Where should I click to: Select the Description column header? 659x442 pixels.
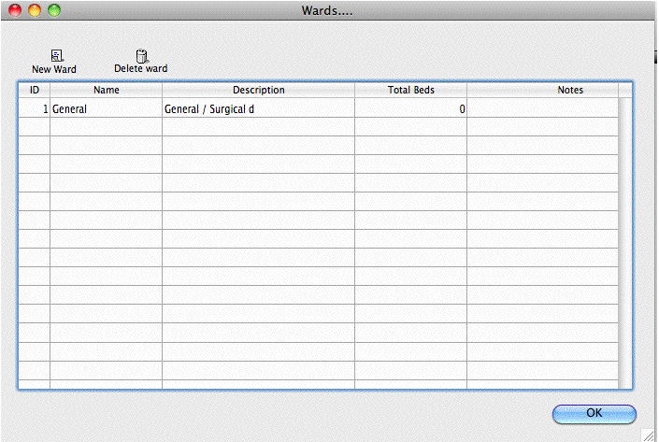point(258,91)
